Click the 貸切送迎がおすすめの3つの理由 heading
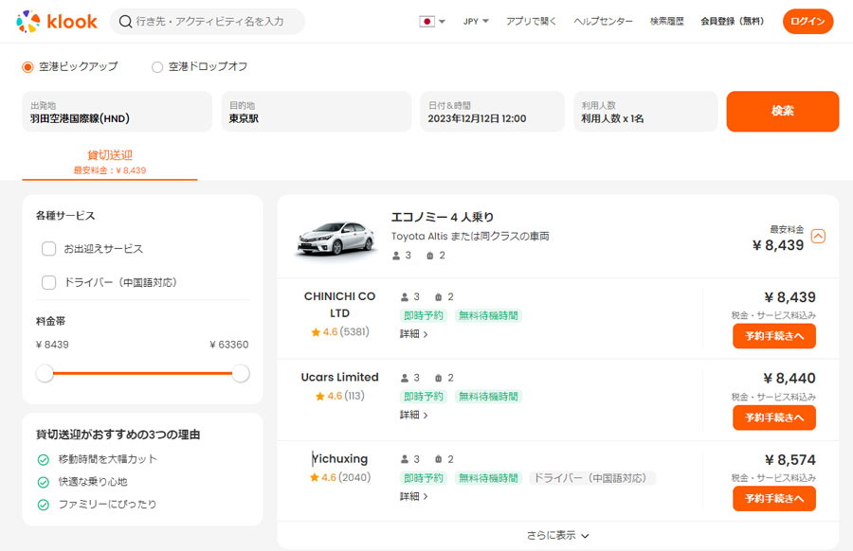This screenshot has width=853, height=551. point(118,435)
